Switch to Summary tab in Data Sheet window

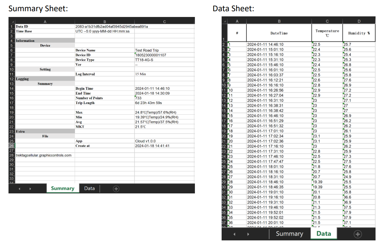pos(289,234)
